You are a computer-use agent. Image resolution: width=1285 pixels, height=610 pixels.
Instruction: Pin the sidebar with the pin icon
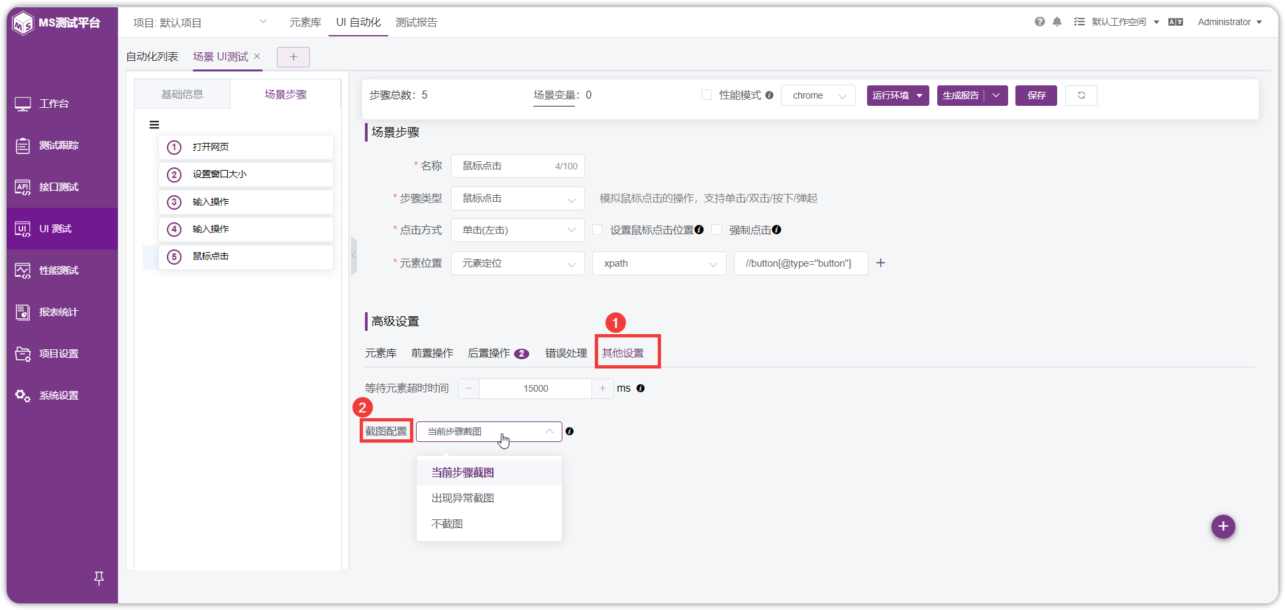99,578
